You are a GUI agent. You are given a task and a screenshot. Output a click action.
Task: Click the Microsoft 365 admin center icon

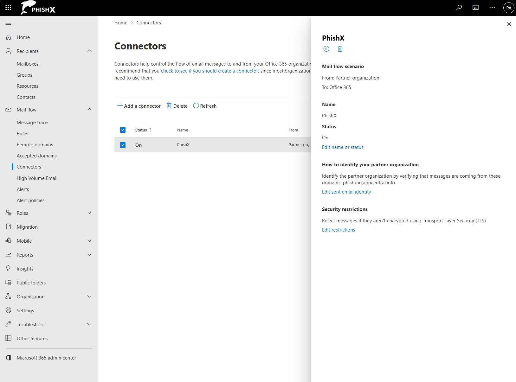tap(9, 358)
